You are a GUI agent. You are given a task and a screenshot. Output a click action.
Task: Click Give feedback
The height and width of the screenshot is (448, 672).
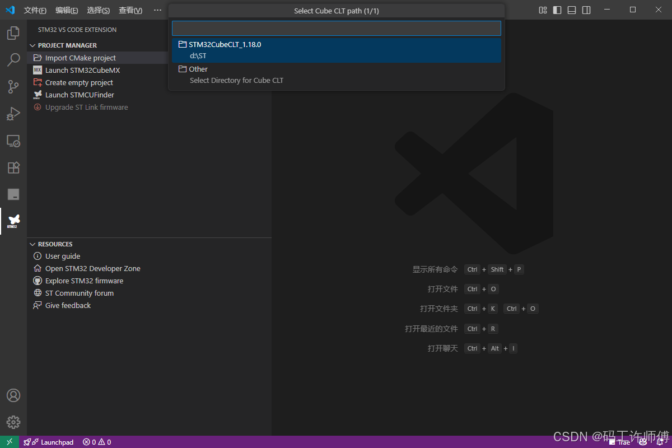[68, 305]
